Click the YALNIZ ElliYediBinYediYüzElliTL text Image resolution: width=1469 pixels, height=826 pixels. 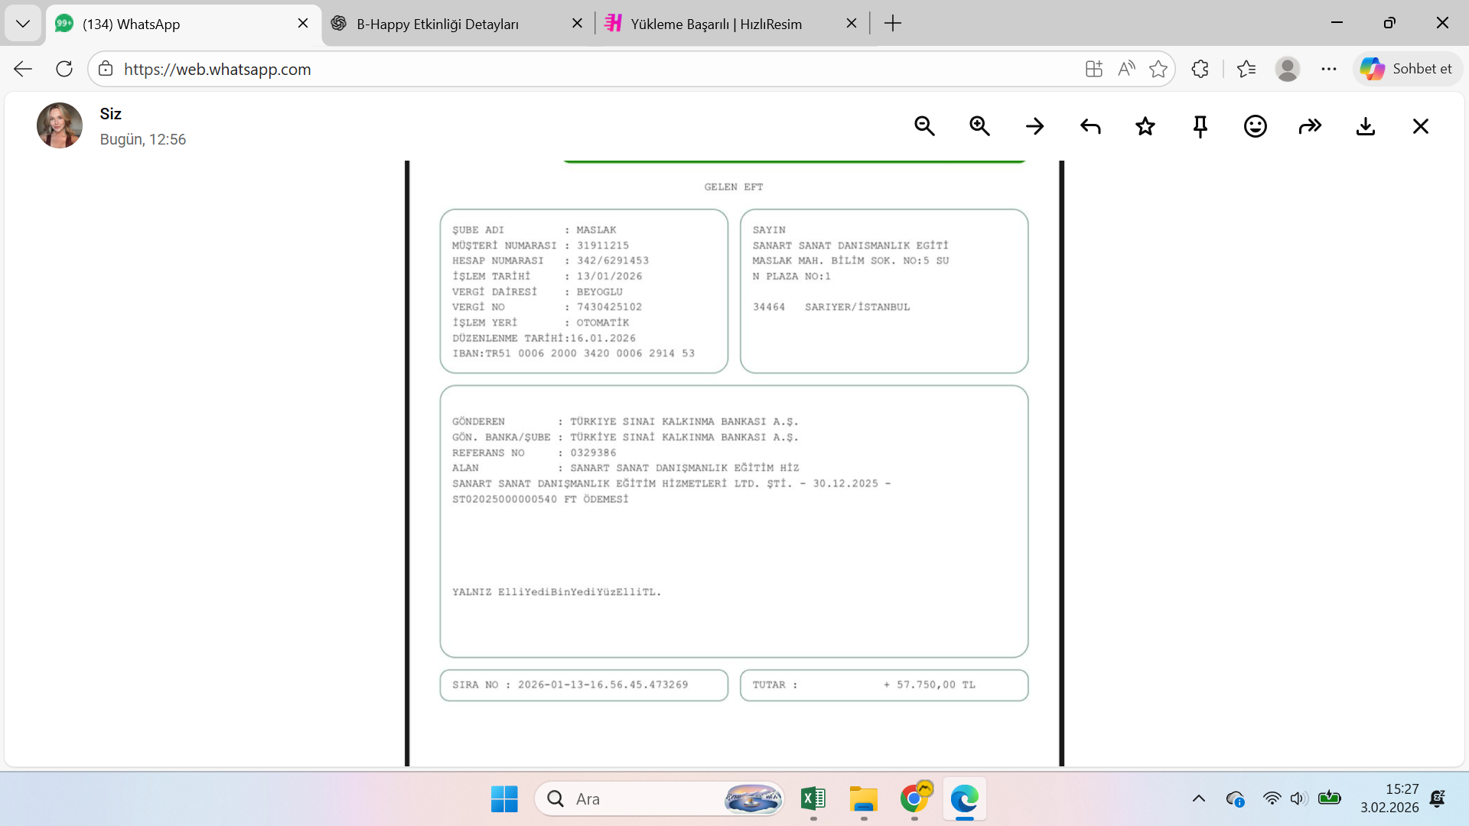[x=556, y=592]
